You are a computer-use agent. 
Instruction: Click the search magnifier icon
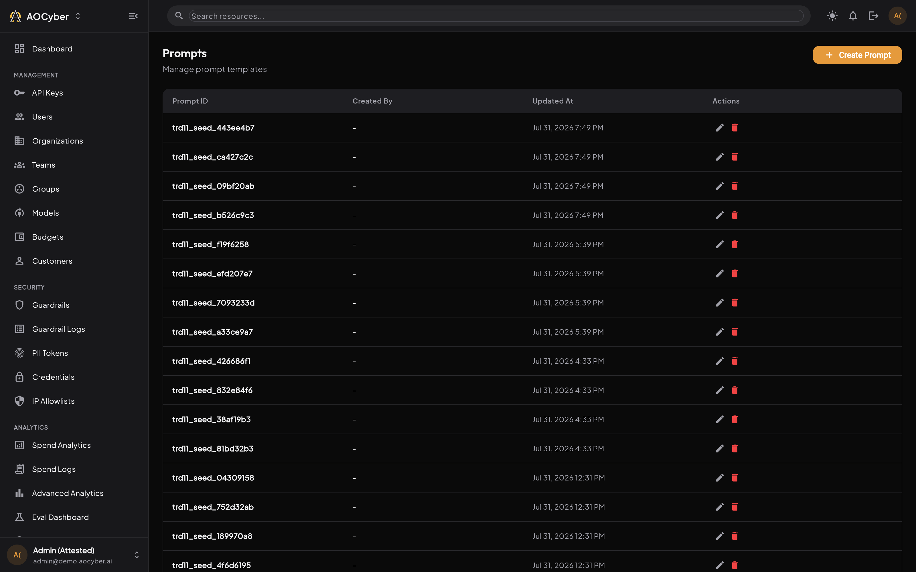179,15
